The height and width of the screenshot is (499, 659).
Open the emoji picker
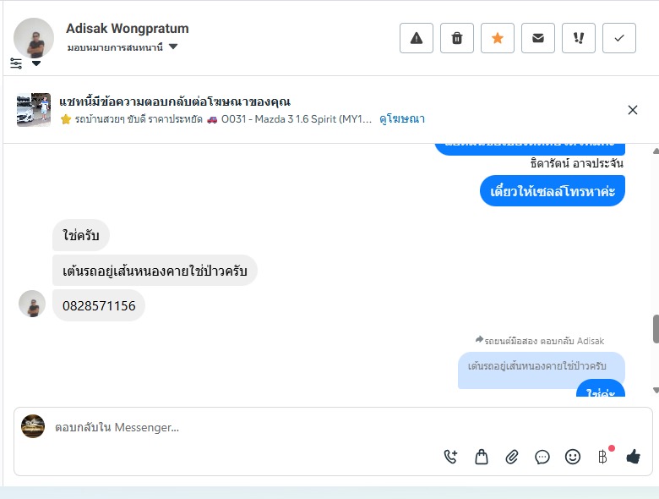coord(573,457)
